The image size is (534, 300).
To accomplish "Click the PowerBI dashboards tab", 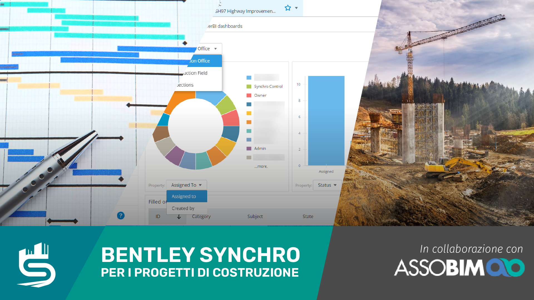I will click(x=224, y=26).
